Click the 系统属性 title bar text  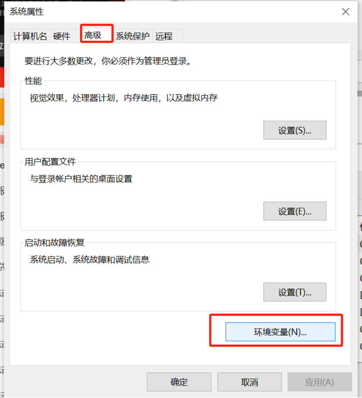[x=27, y=12]
